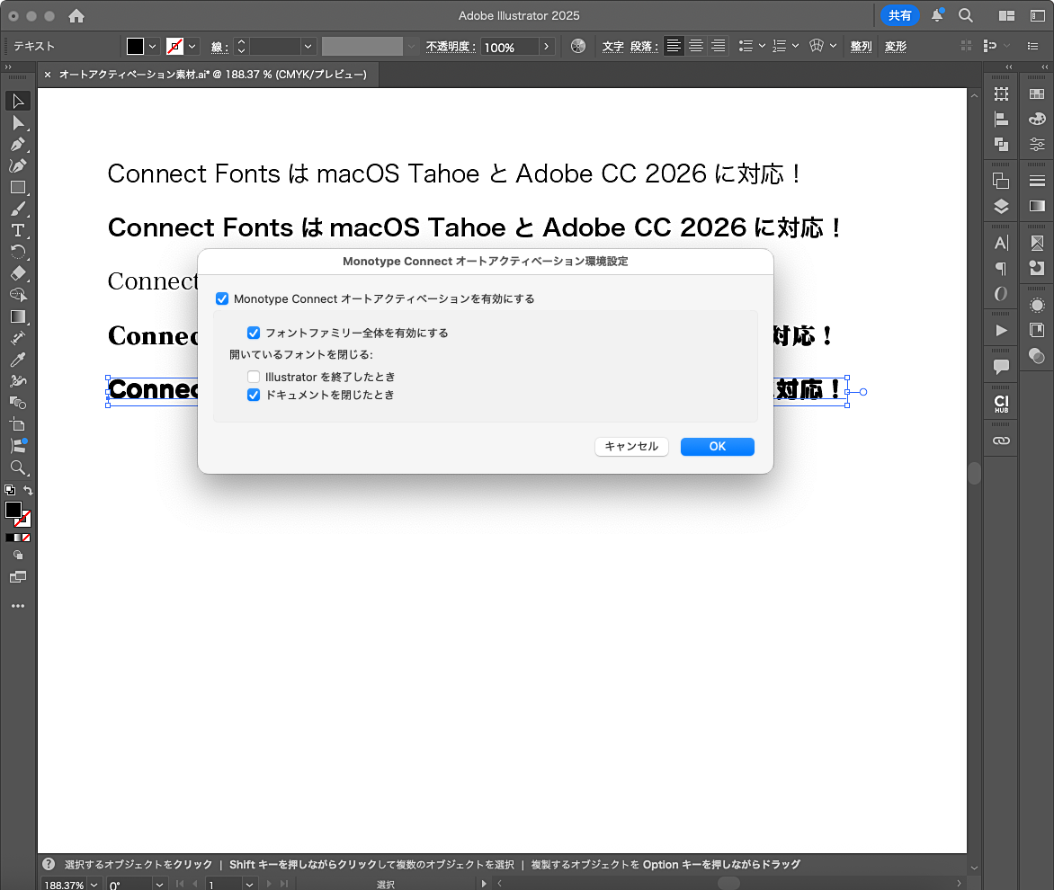The width and height of the screenshot is (1054, 890).
Task: Click the black fill box in toolbar
Action: 13,510
